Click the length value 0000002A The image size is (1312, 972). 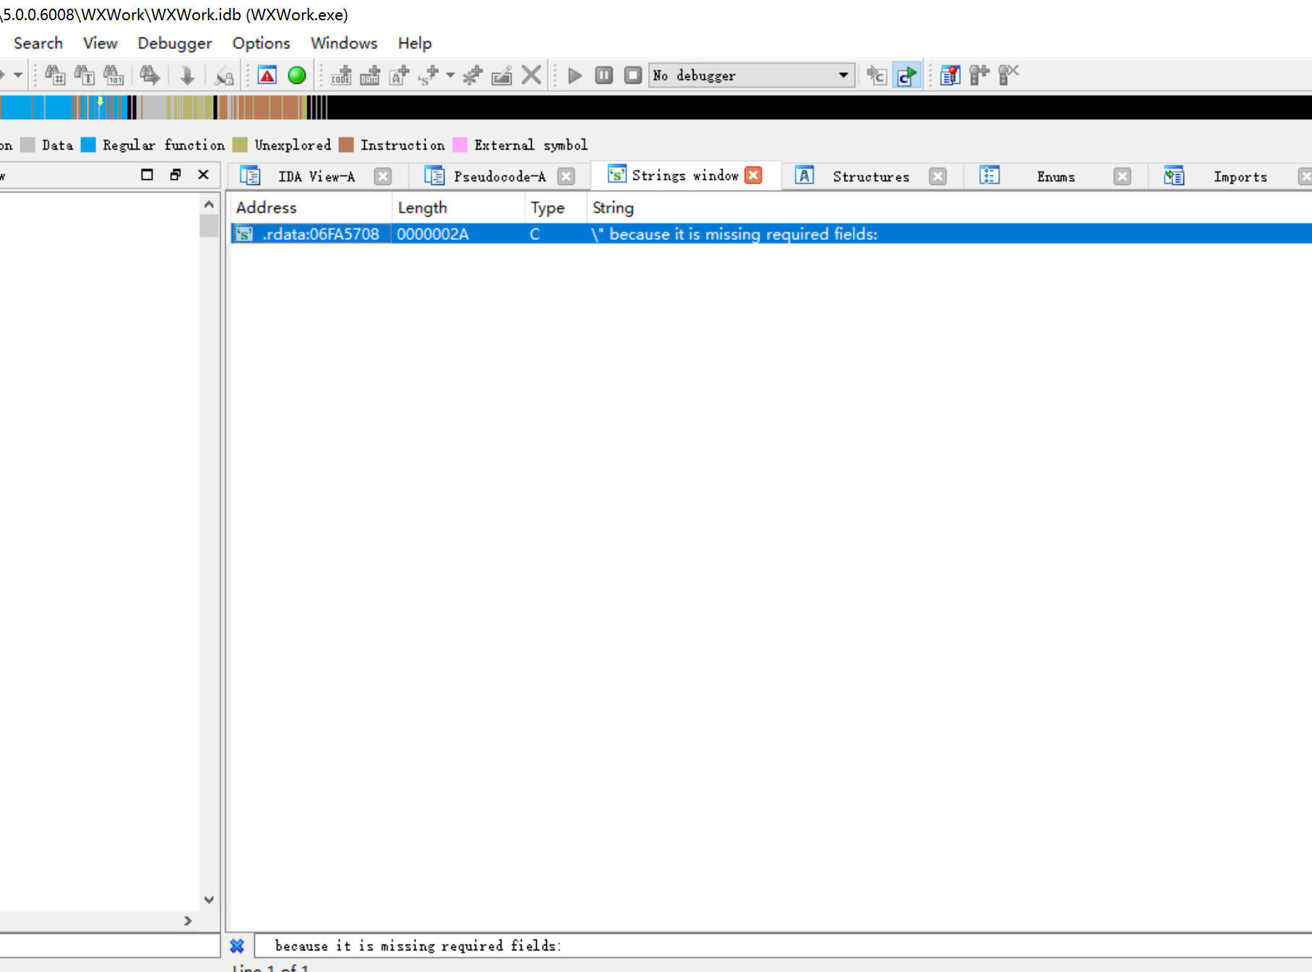(433, 234)
